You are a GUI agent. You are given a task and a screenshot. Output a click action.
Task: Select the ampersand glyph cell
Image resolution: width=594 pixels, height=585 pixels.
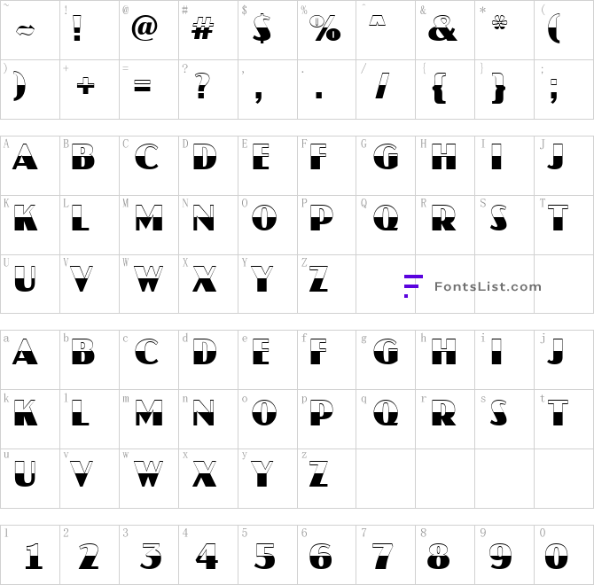[445, 30]
